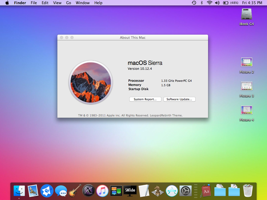
Task: Launch the Mail eagle stamp app
Action: (x=33, y=191)
